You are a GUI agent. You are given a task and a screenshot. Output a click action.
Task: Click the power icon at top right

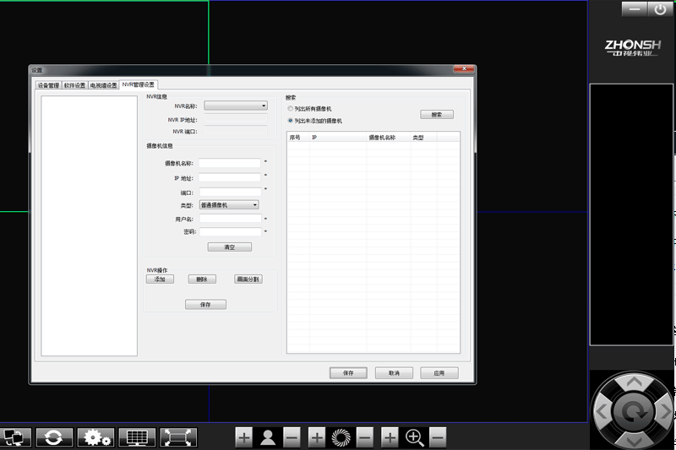pos(660,9)
